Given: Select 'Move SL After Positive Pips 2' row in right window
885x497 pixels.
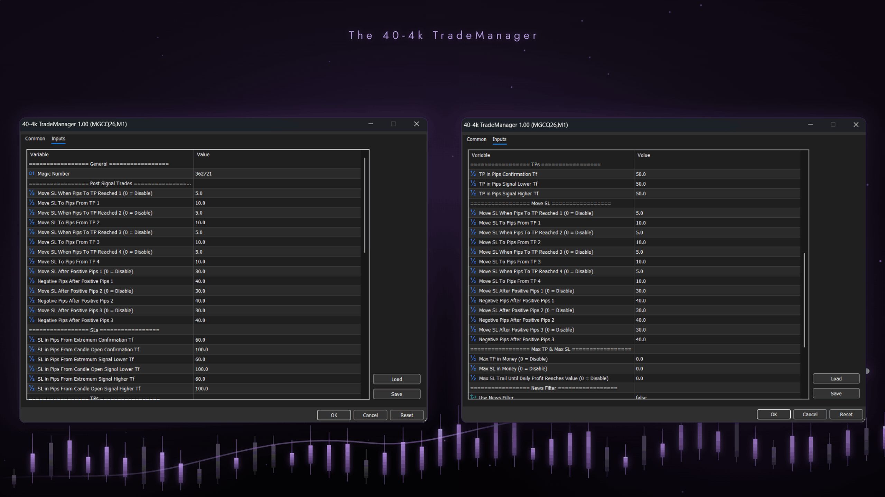Looking at the screenshot, I should pos(635,310).
